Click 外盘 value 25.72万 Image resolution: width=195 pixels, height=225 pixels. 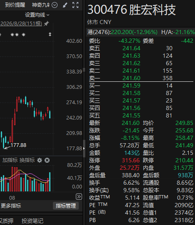pos(130,168)
